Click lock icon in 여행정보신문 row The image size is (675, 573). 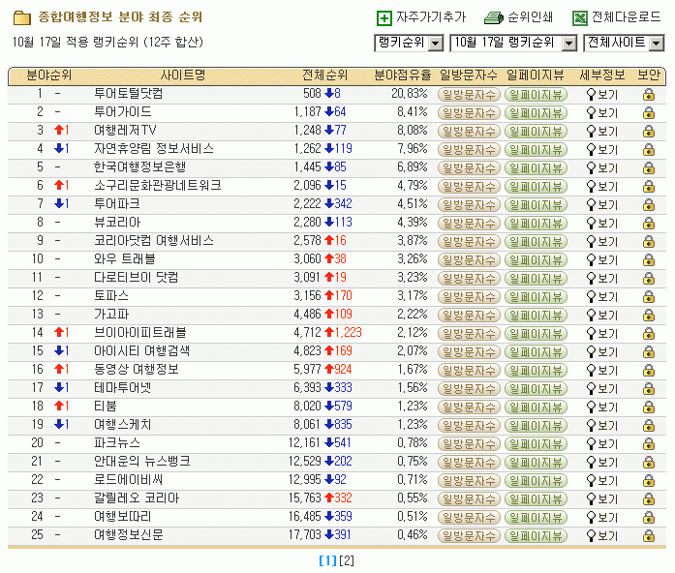649,536
